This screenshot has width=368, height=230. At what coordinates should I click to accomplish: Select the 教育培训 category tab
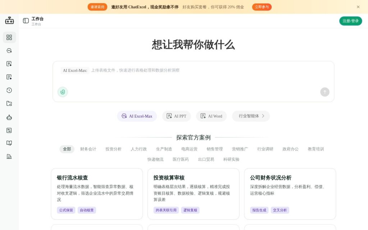tap(316, 149)
